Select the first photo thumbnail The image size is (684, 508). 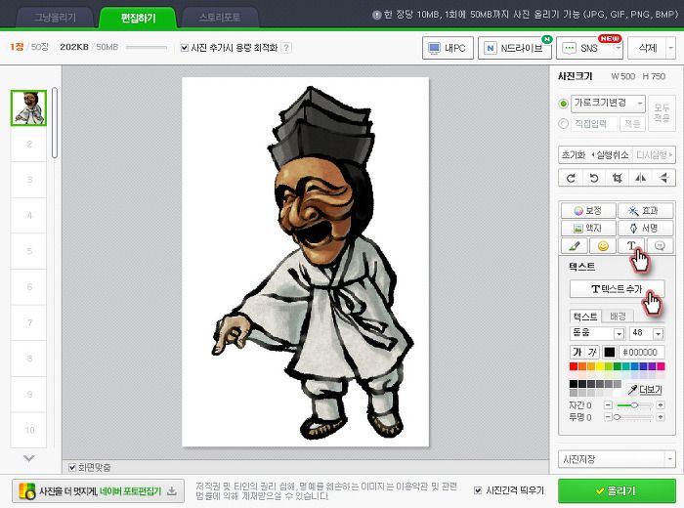click(28, 108)
